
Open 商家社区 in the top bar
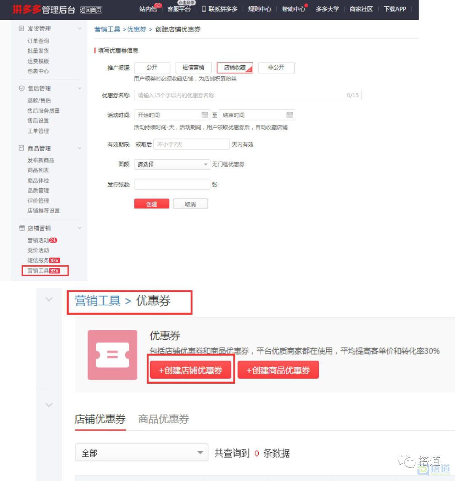[x=361, y=9]
